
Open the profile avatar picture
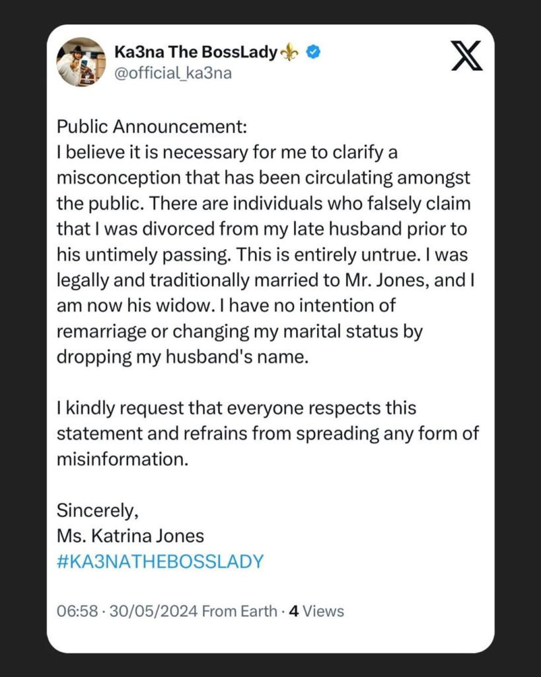(81, 61)
